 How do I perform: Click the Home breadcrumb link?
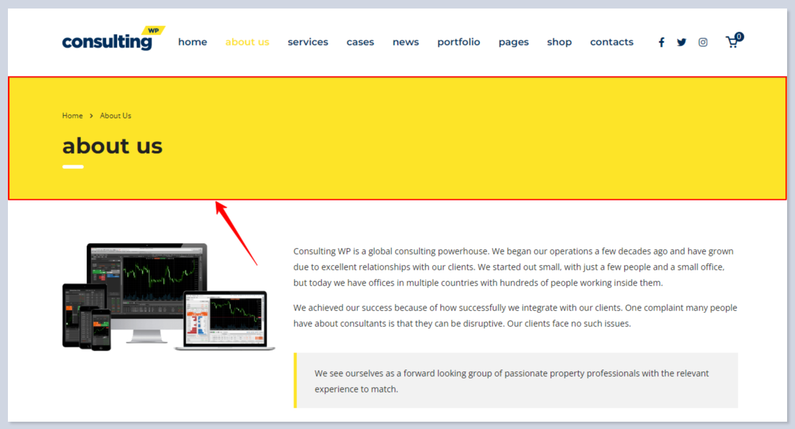(72, 115)
